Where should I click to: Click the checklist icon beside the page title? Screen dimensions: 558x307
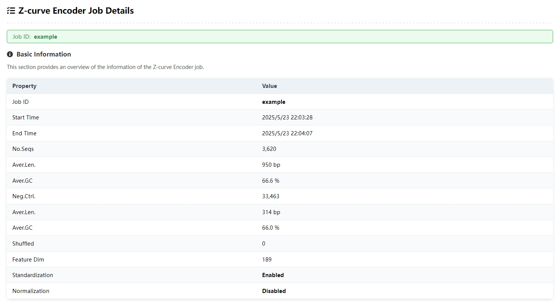pos(11,11)
